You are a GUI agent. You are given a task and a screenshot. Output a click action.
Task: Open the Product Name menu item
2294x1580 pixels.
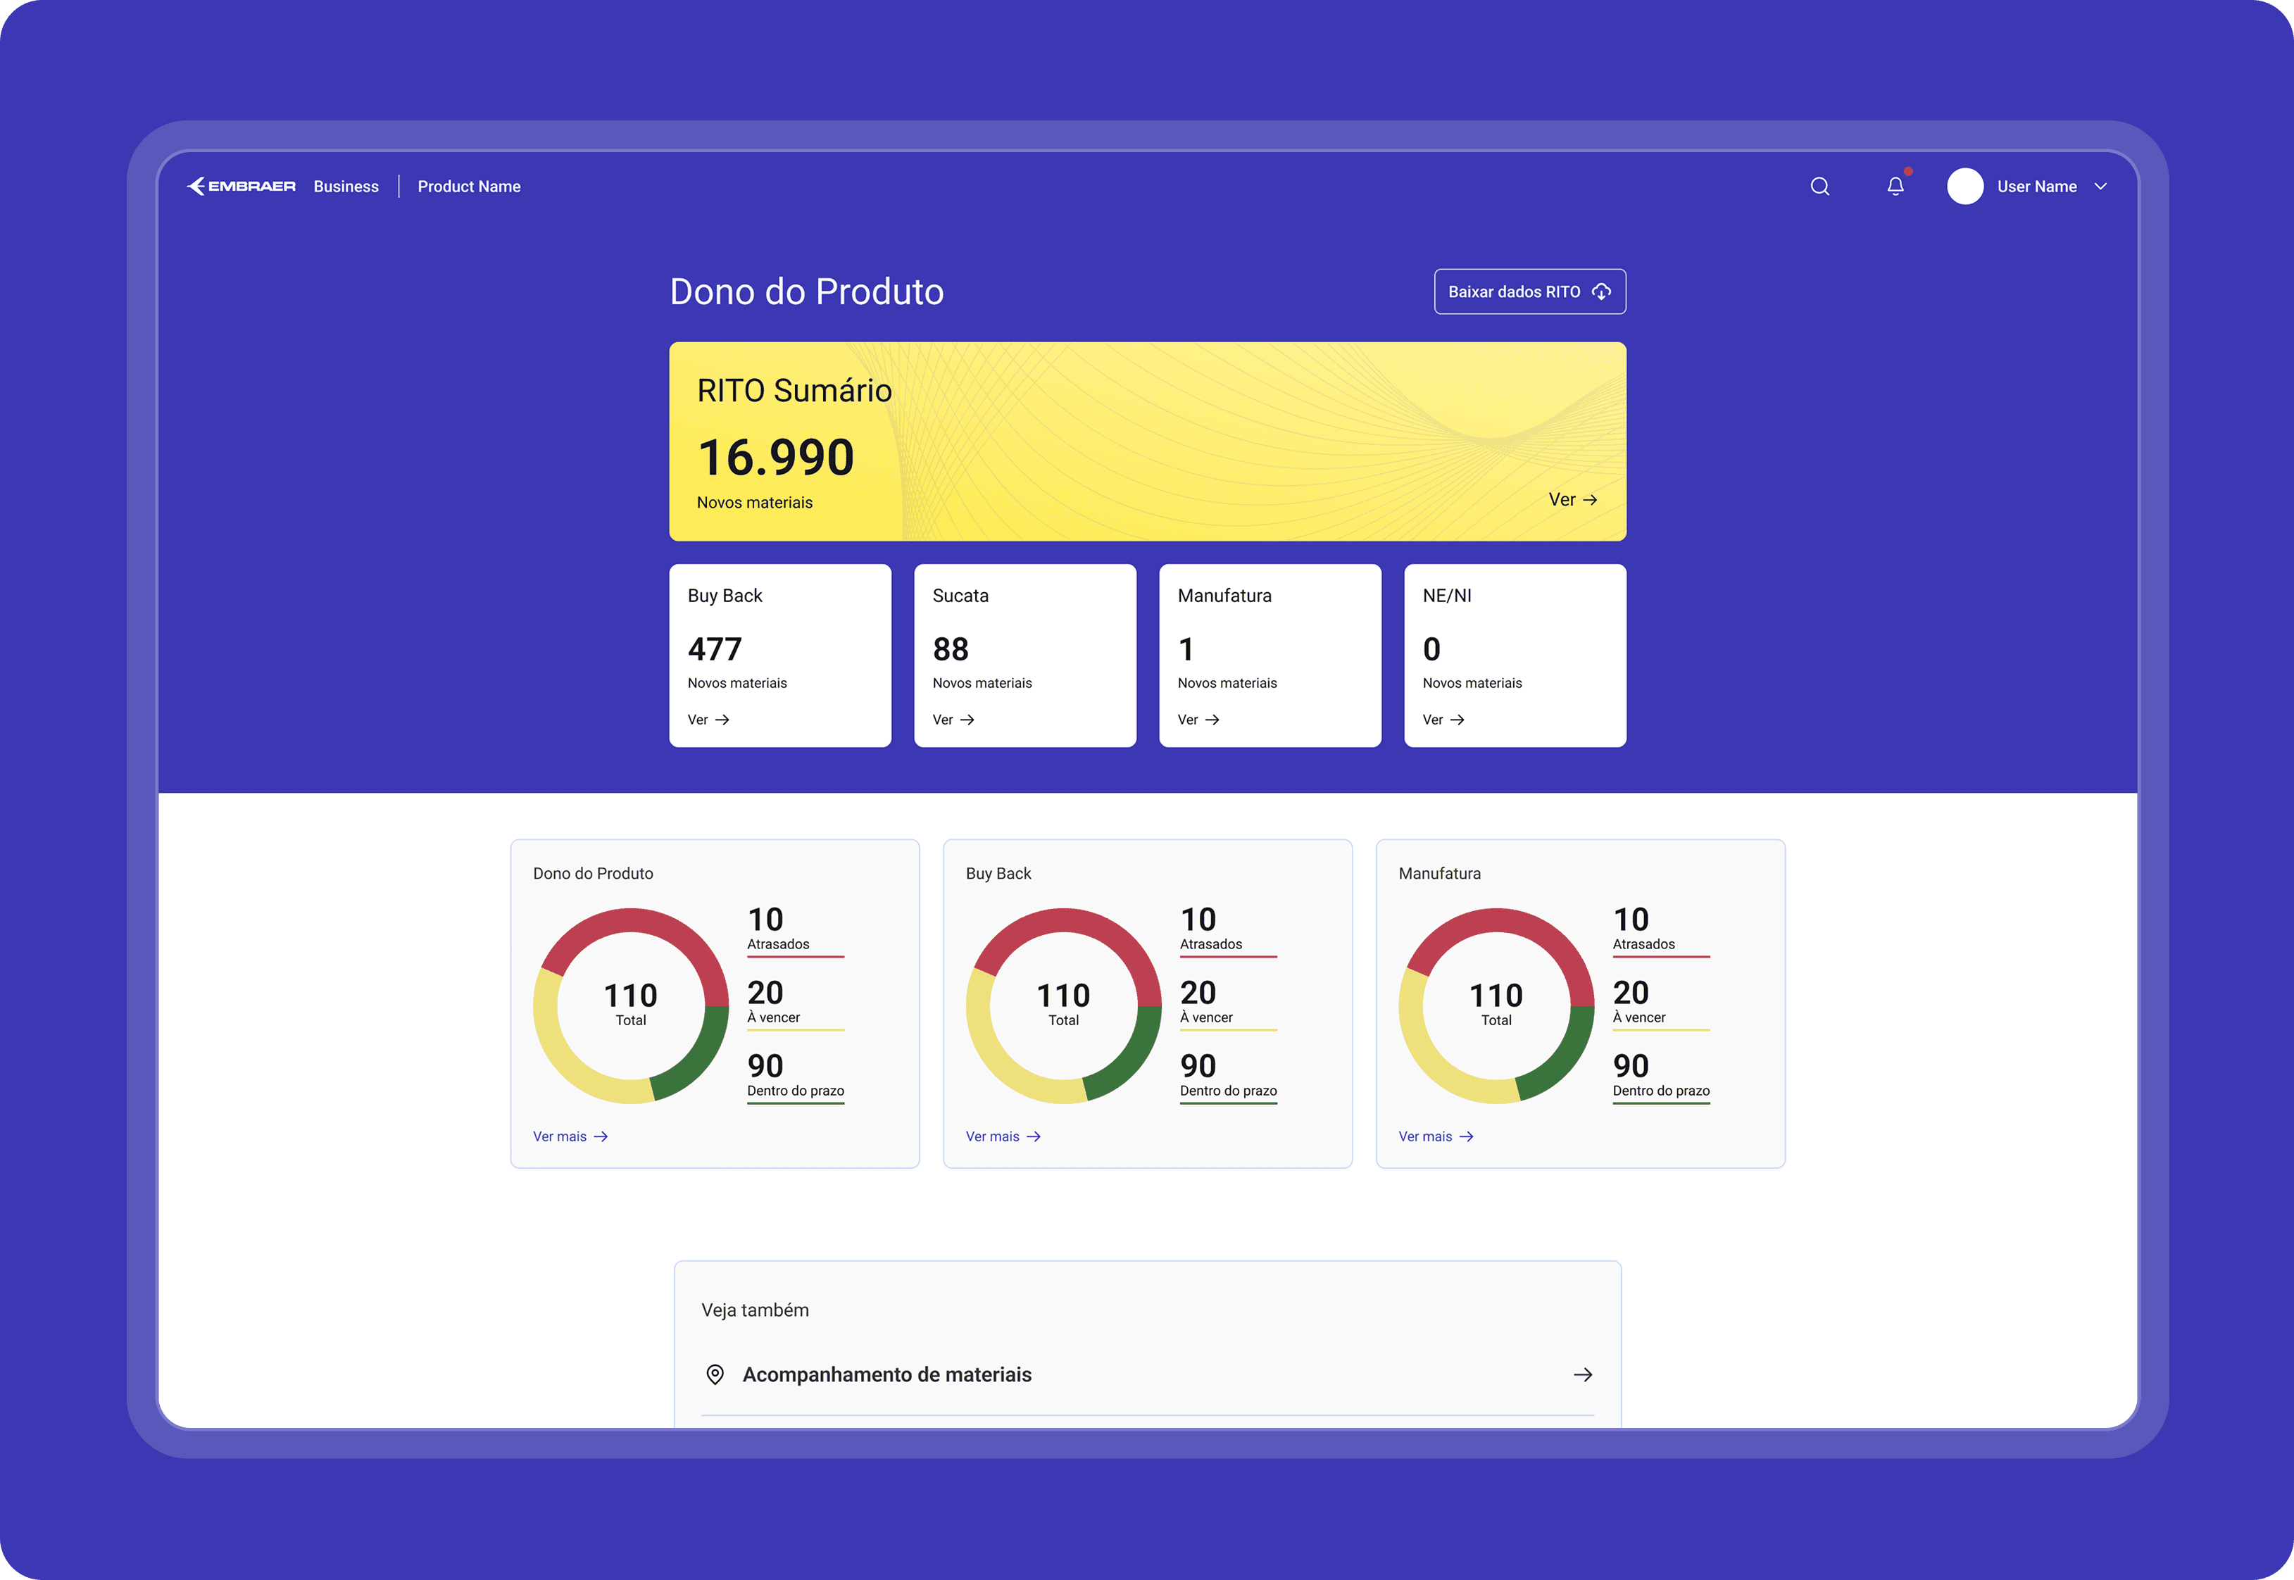468,186
